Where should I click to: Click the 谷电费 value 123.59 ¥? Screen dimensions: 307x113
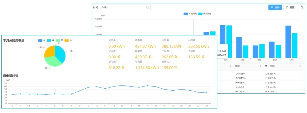point(196,57)
